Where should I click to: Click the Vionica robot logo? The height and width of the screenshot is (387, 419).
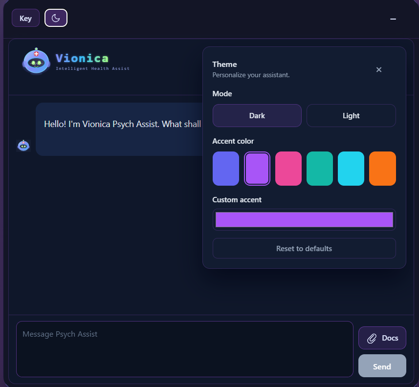(x=36, y=62)
